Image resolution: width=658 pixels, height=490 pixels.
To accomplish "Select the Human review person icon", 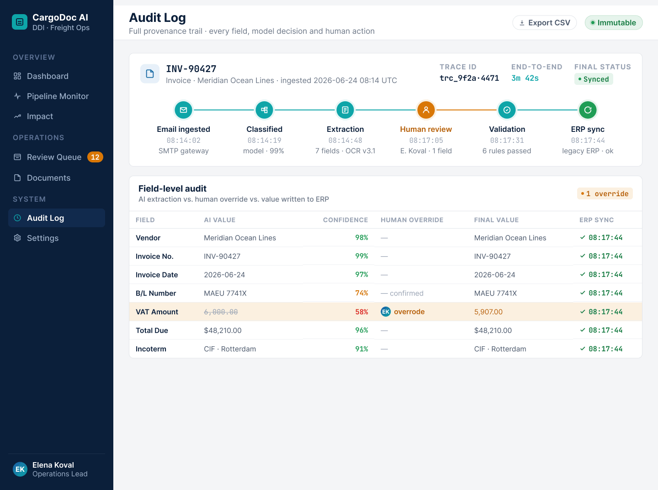I will [x=426, y=110].
